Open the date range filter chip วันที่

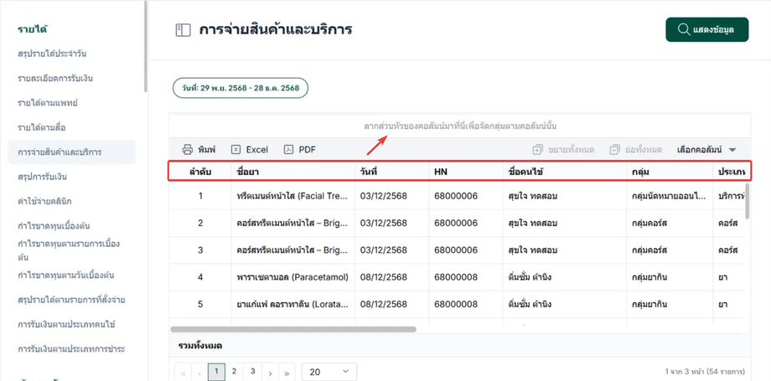(x=240, y=88)
